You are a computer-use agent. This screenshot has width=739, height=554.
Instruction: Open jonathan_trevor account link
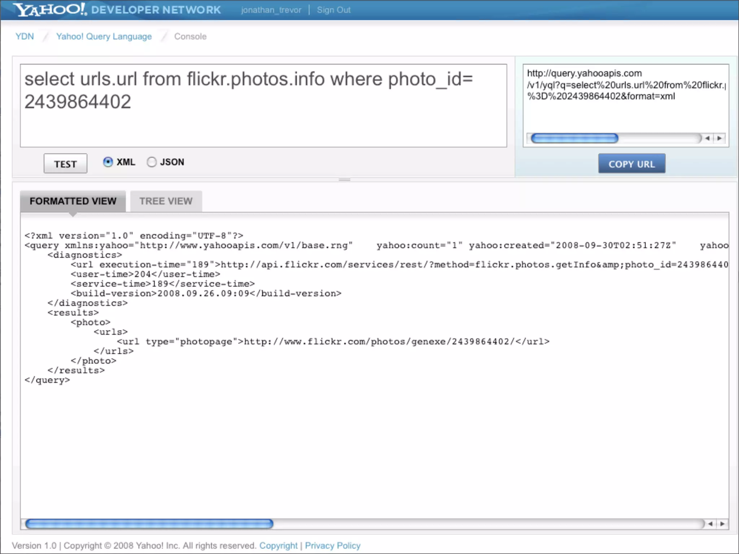pos(271,10)
